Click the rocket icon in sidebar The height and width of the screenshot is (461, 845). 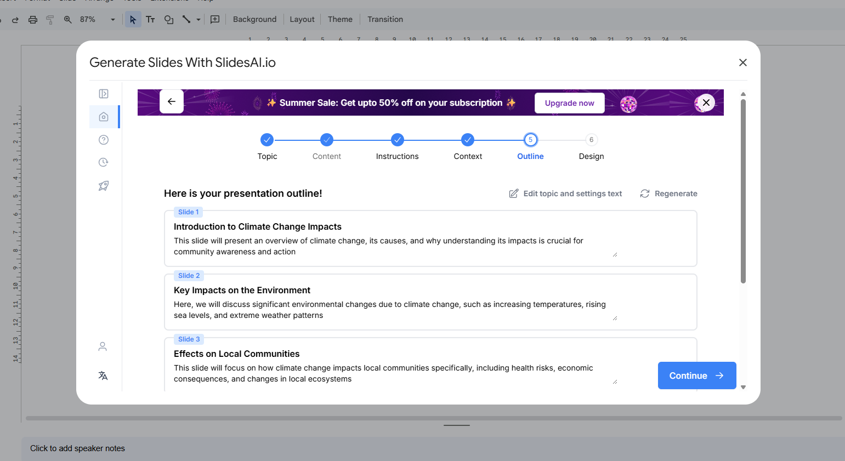click(x=104, y=186)
